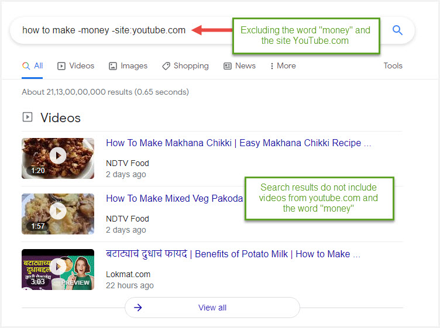Viewport: 440px width, 328px height.
Task: Open the All search tab
Action: 33,66
